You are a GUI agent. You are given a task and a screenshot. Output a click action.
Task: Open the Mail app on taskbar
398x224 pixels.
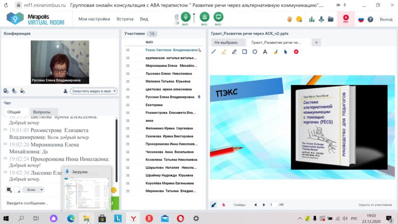pyautogui.click(x=165, y=218)
